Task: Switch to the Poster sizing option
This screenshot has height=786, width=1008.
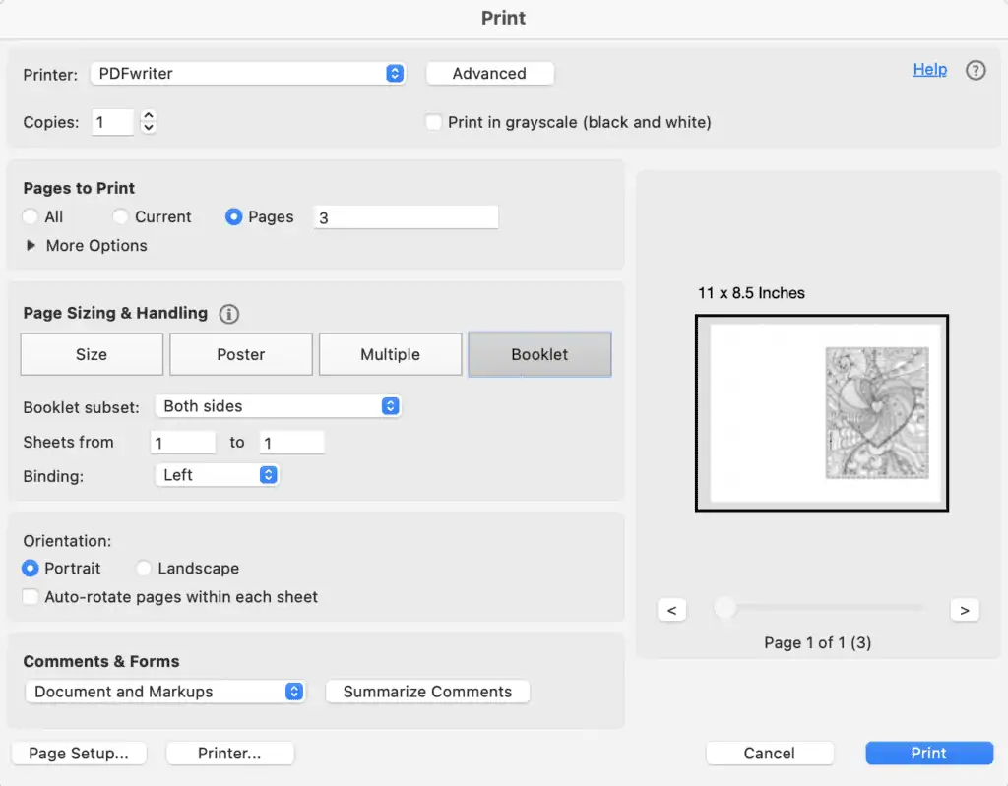Action: pos(241,354)
